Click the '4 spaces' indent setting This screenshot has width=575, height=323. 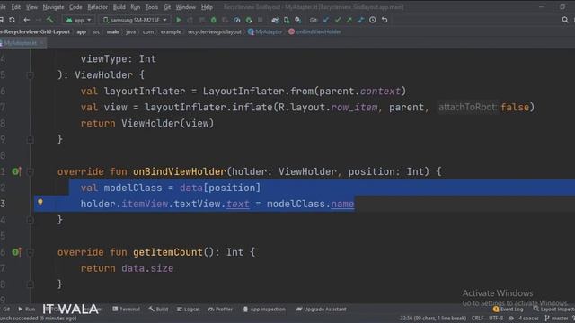[x=528, y=318]
